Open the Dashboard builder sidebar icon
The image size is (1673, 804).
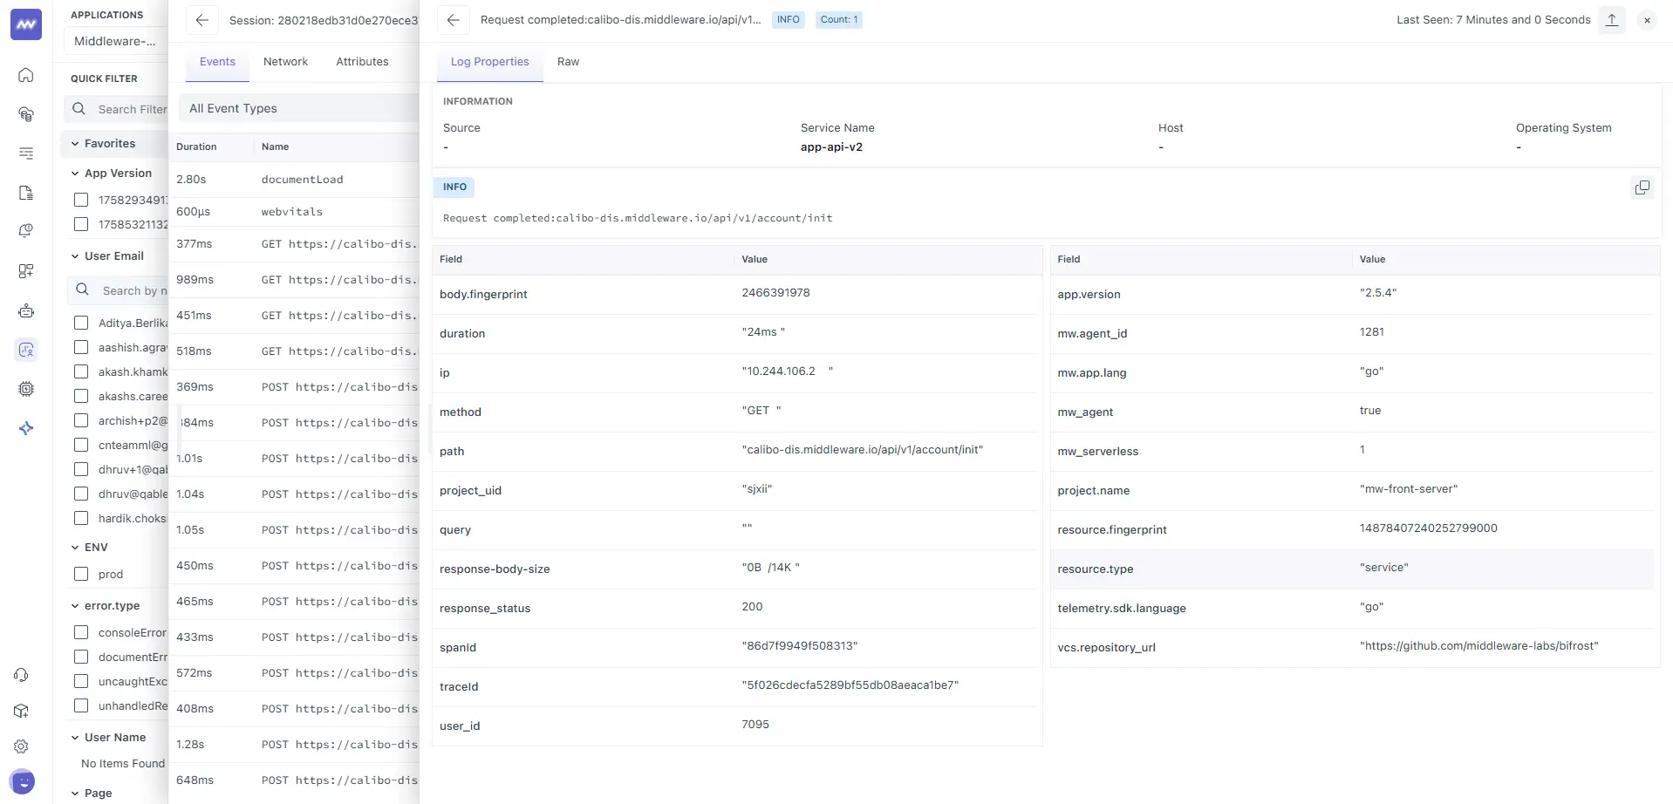[26, 271]
